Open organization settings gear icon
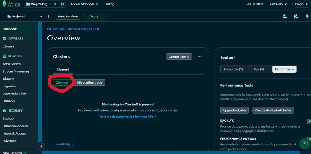 (62, 4)
